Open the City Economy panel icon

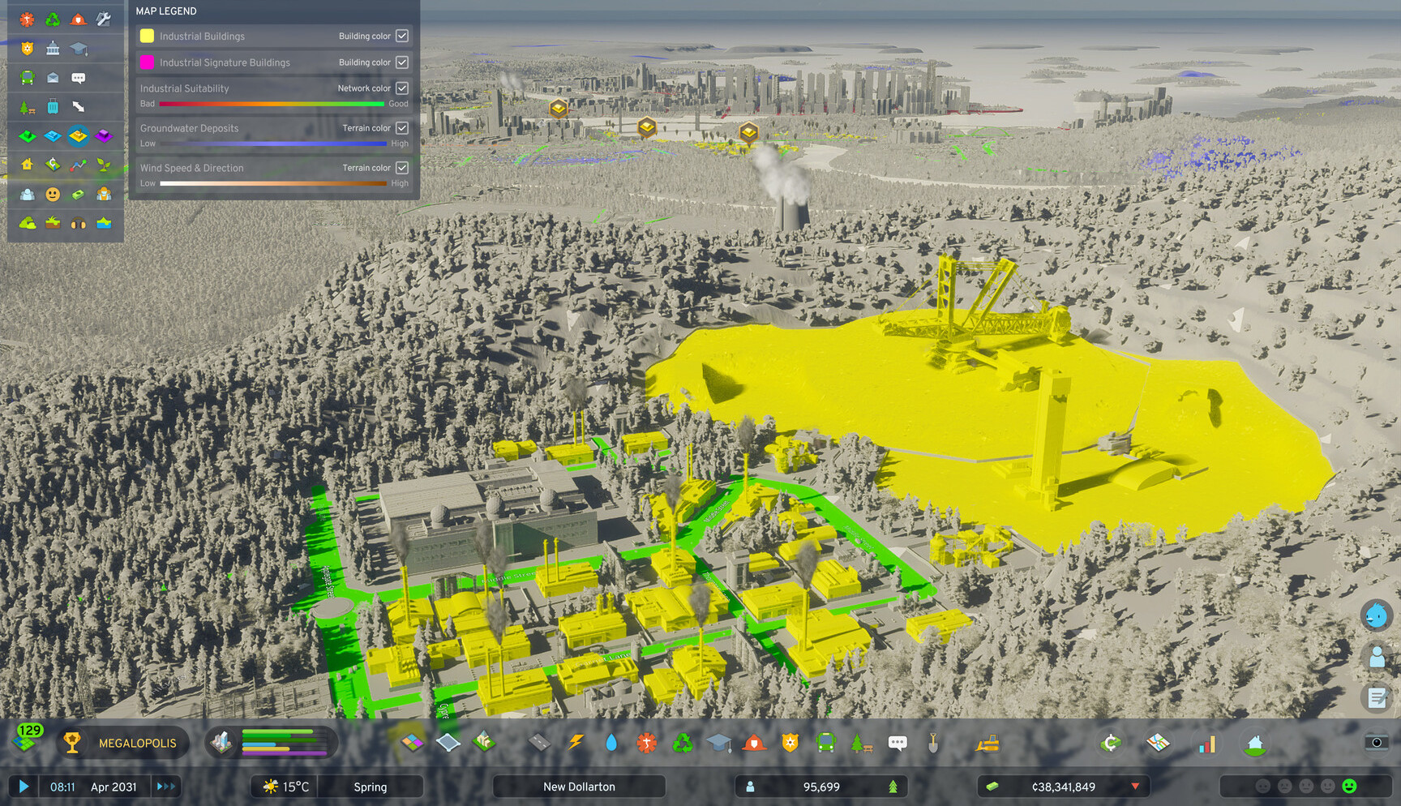click(x=1110, y=743)
